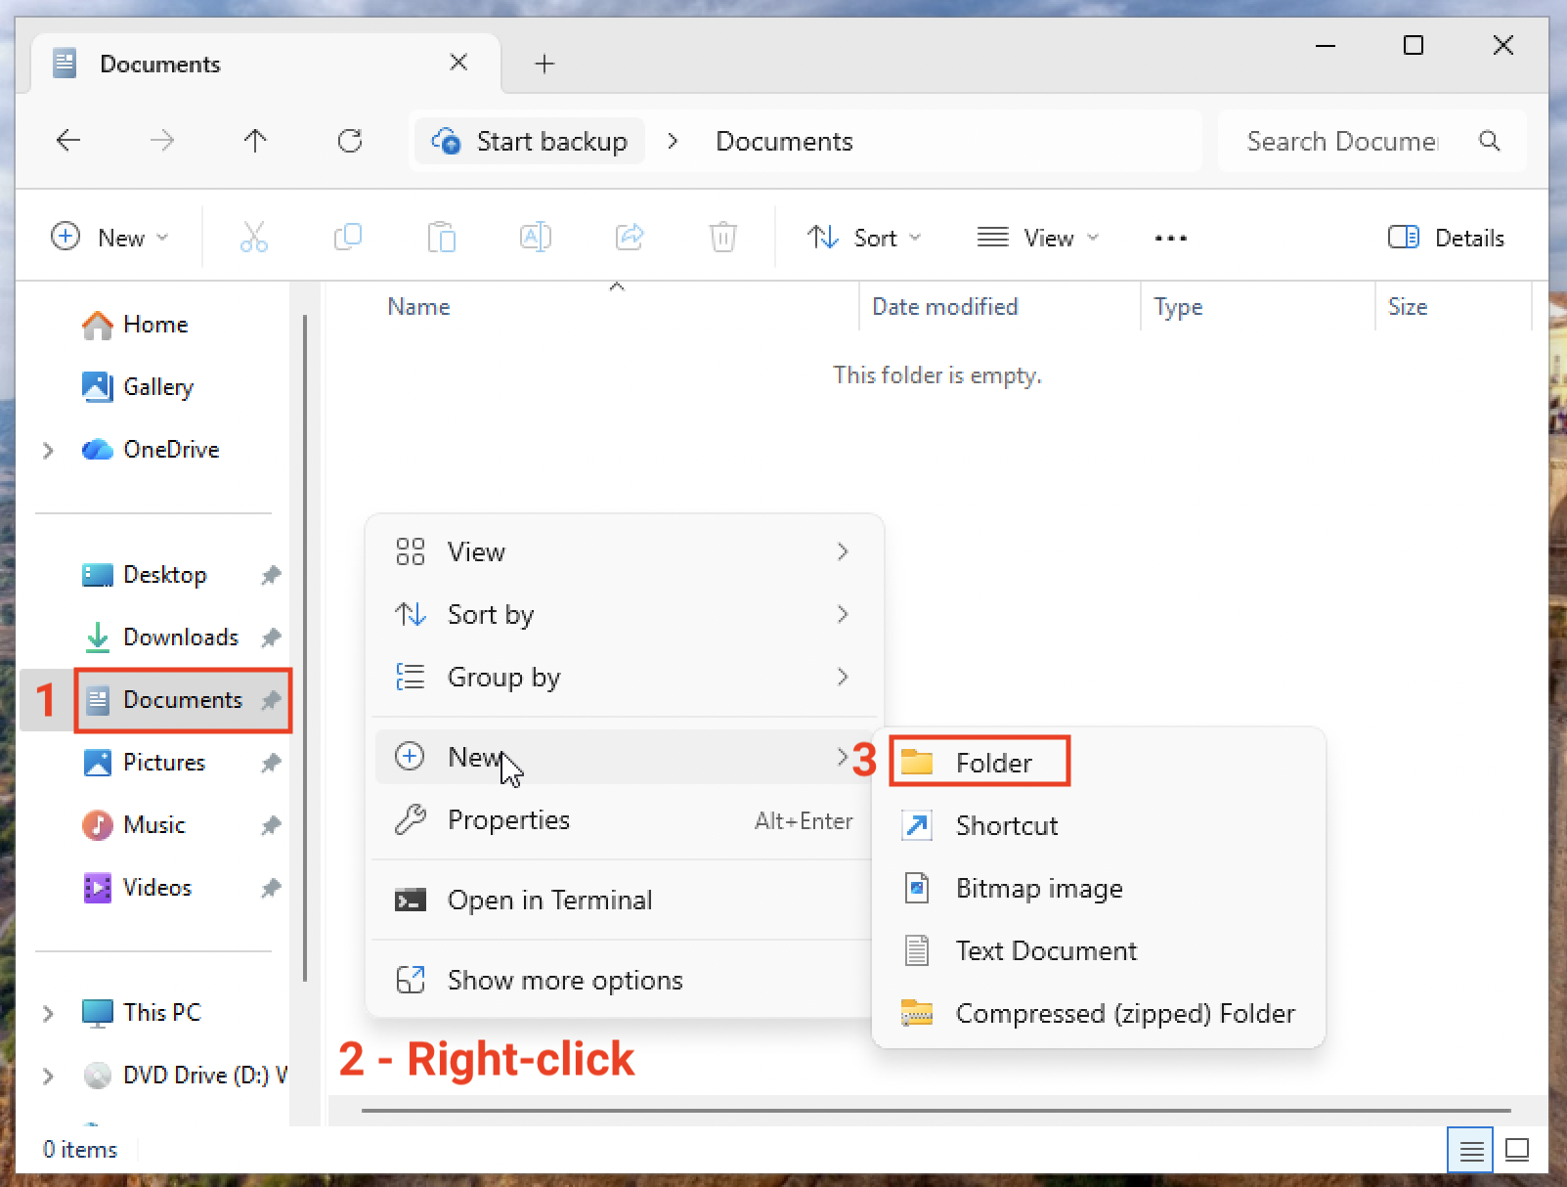Viewport: 1567px width, 1187px height.
Task: Sort by the Date modified column header
Action: tap(944, 307)
